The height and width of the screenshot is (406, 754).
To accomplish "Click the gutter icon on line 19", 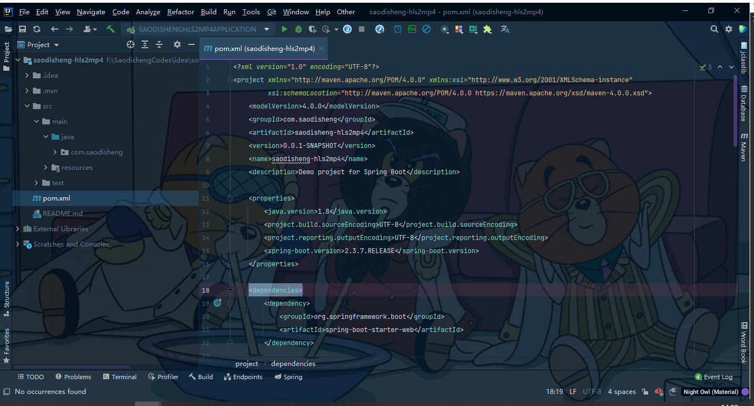I will pos(217,303).
